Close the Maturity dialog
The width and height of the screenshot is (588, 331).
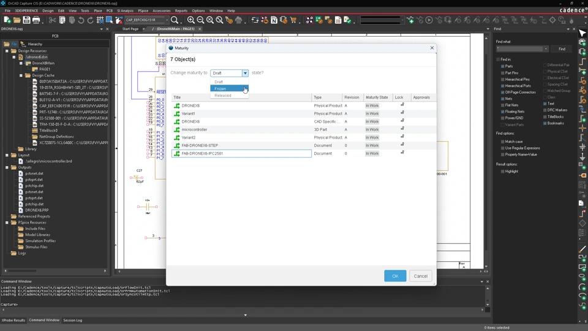432,48
